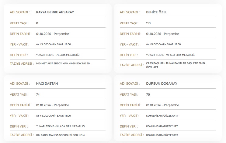Click AY YILDIZ CAMİ time in Behice Özel card

(163, 44)
